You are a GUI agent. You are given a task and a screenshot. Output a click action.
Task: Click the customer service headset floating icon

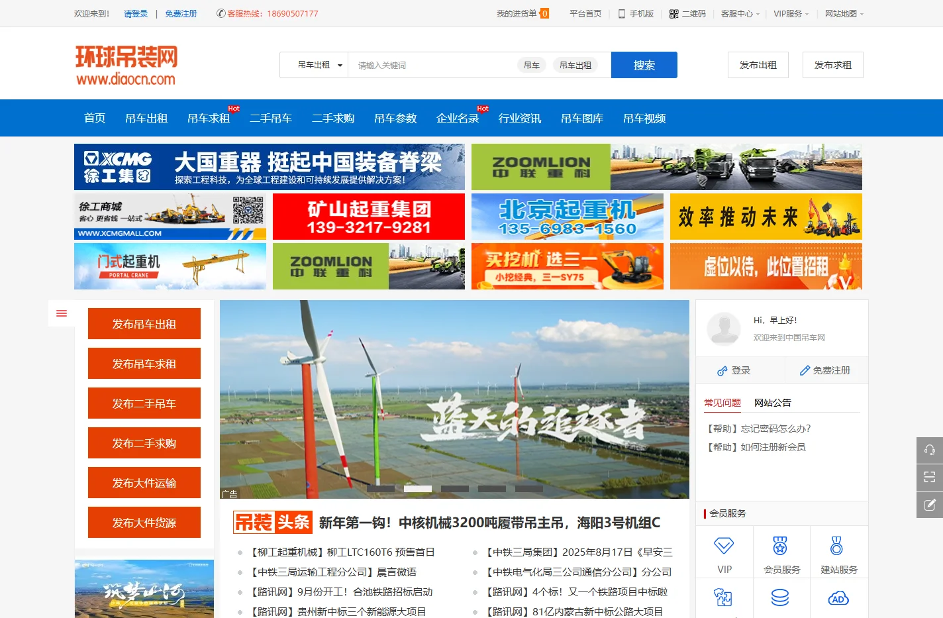coord(930,450)
